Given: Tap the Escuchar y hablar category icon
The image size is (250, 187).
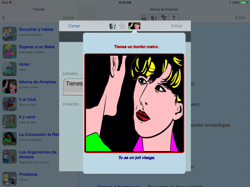Looking at the screenshot, I should click(x=9, y=34).
